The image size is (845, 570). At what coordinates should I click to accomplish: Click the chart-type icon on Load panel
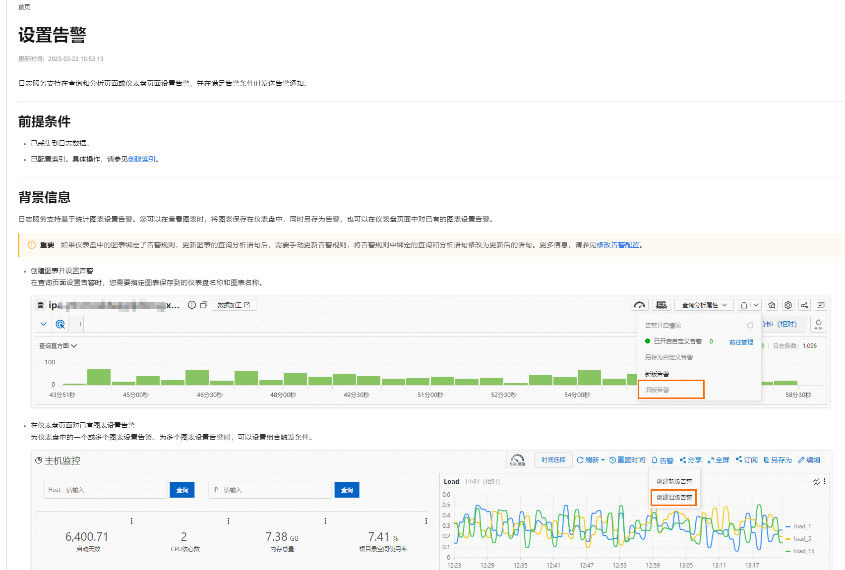pyautogui.click(x=816, y=482)
